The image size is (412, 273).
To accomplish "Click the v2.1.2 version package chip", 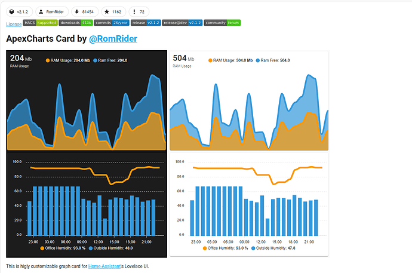I will (x=19, y=12).
